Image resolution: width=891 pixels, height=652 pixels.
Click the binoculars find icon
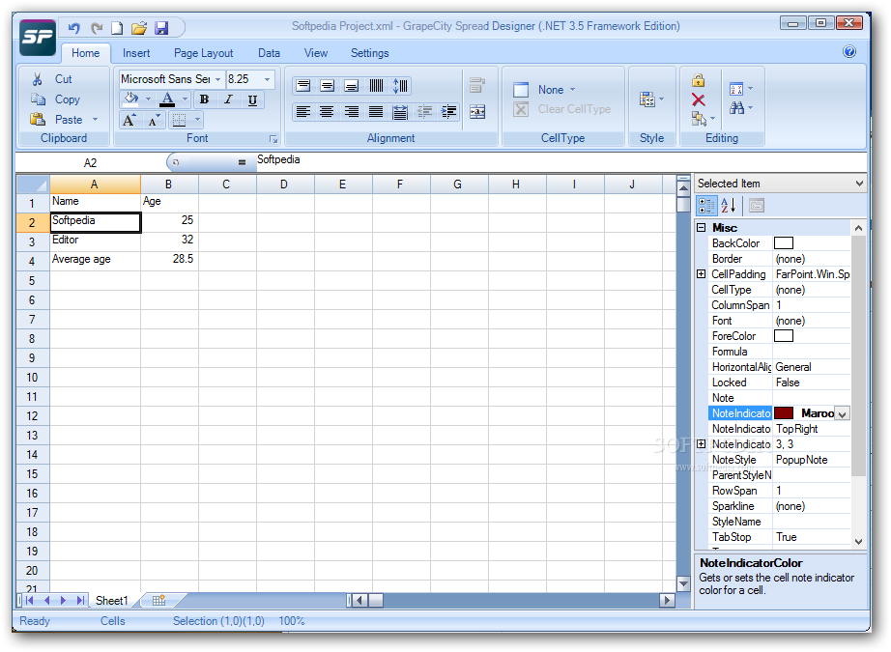click(737, 108)
